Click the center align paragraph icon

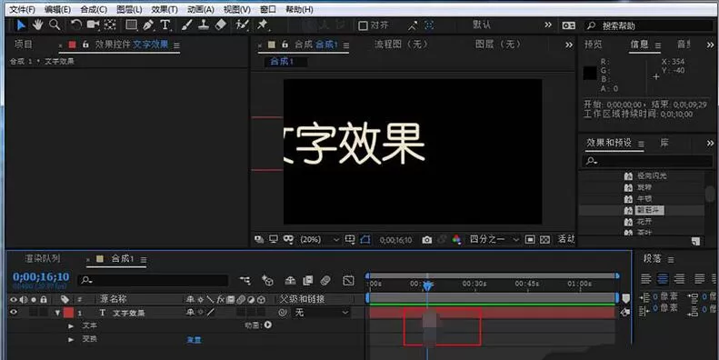[x=663, y=278]
